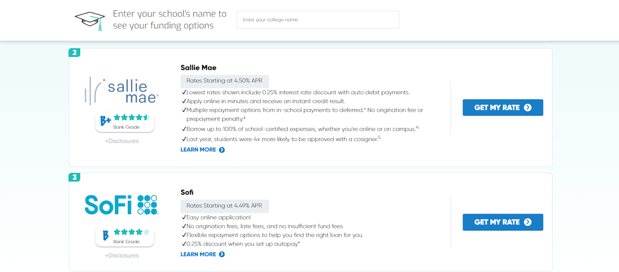Viewport: 619px width, 272px height.
Task: Click the Sallie Mae star rating
Action: pyautogui.click(x=132, y=118)
